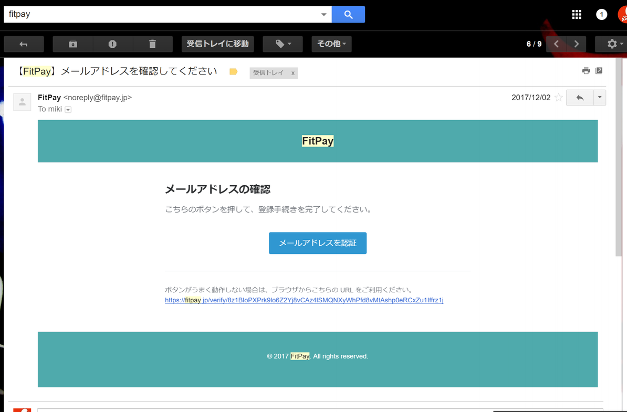Screen dimensions: 627x412
Task: Click the back arrow to return to list
Action: tap(24, 44)
